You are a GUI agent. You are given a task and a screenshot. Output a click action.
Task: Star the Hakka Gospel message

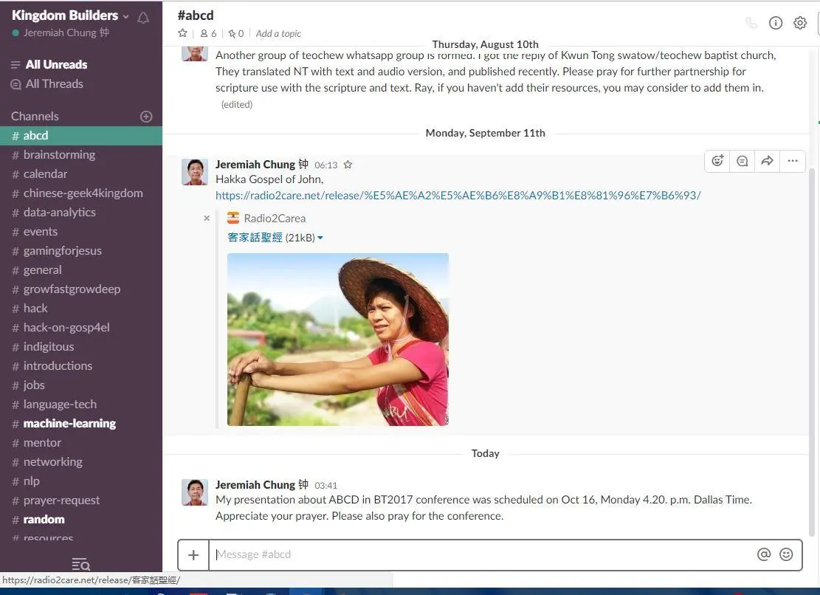(348, 165)
